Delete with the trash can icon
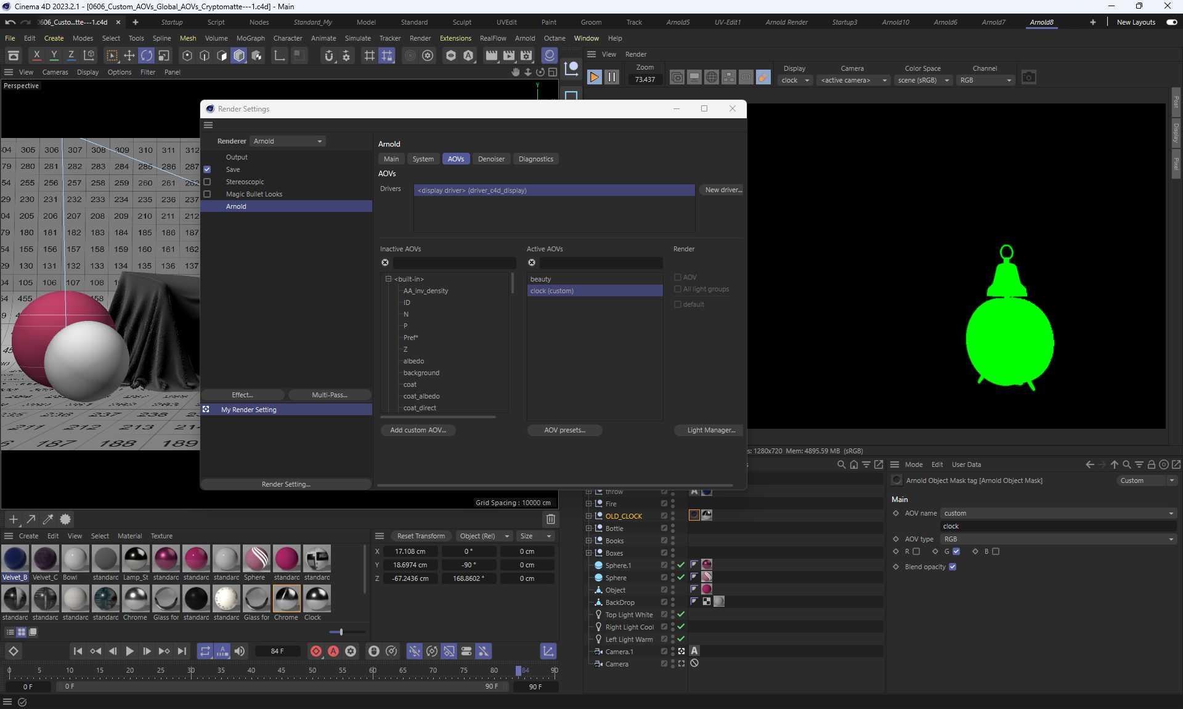The image size is (1183, 709). click(550, 519)
